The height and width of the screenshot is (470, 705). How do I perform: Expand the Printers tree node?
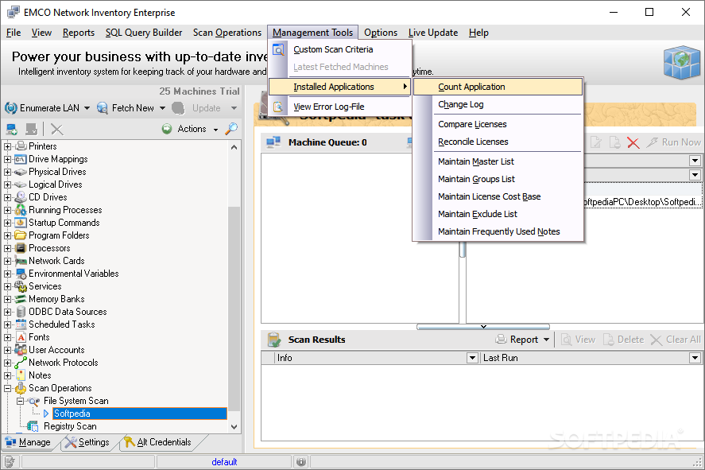pyautogui.click(x=8, y=146)
